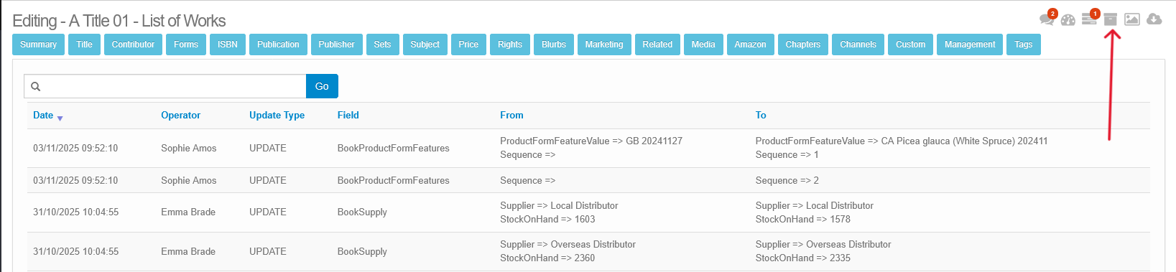Open the Related tab
The width and height of the screenshot is (1176, 272).
tap(657, 44)
